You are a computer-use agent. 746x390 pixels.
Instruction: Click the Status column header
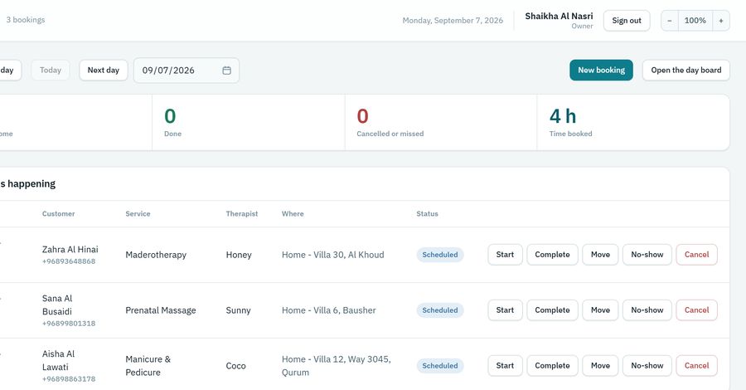pos(427,214)
